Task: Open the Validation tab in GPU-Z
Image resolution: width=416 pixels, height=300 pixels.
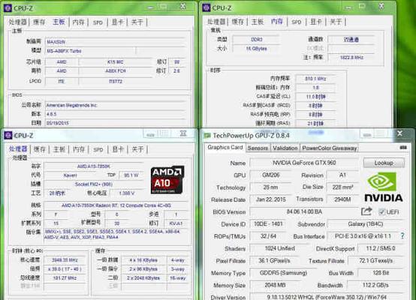Action: coord(285,148)
